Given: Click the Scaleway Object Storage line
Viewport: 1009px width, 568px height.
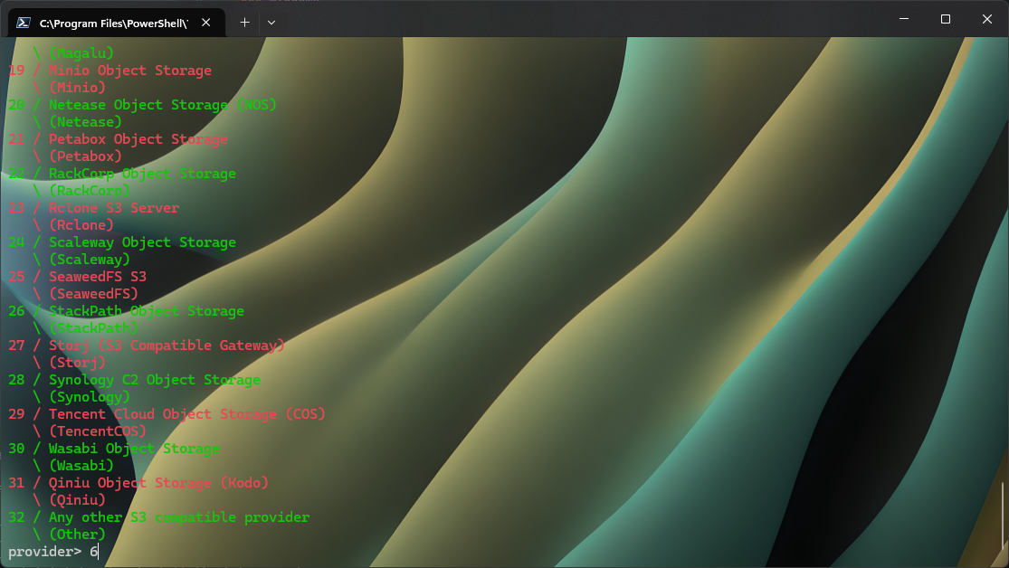Looking at the screenshot, I should coord(142,242).
